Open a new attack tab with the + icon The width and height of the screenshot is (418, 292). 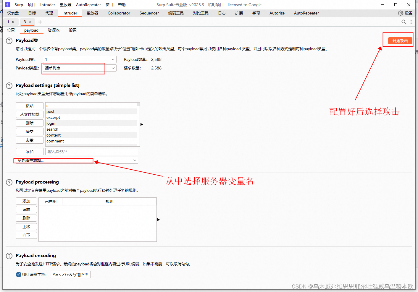click(x=40, y=22)
